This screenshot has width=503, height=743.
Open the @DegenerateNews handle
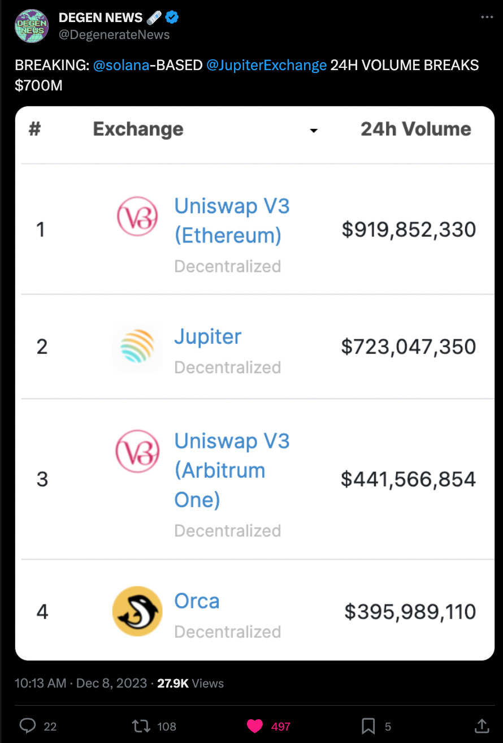(x=114, y=34)
